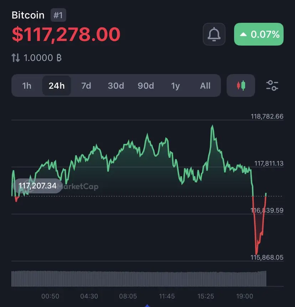The image size is (295, 307).
Task: Tap the green up-arrow percentage badge
Action: coord(259,34)
